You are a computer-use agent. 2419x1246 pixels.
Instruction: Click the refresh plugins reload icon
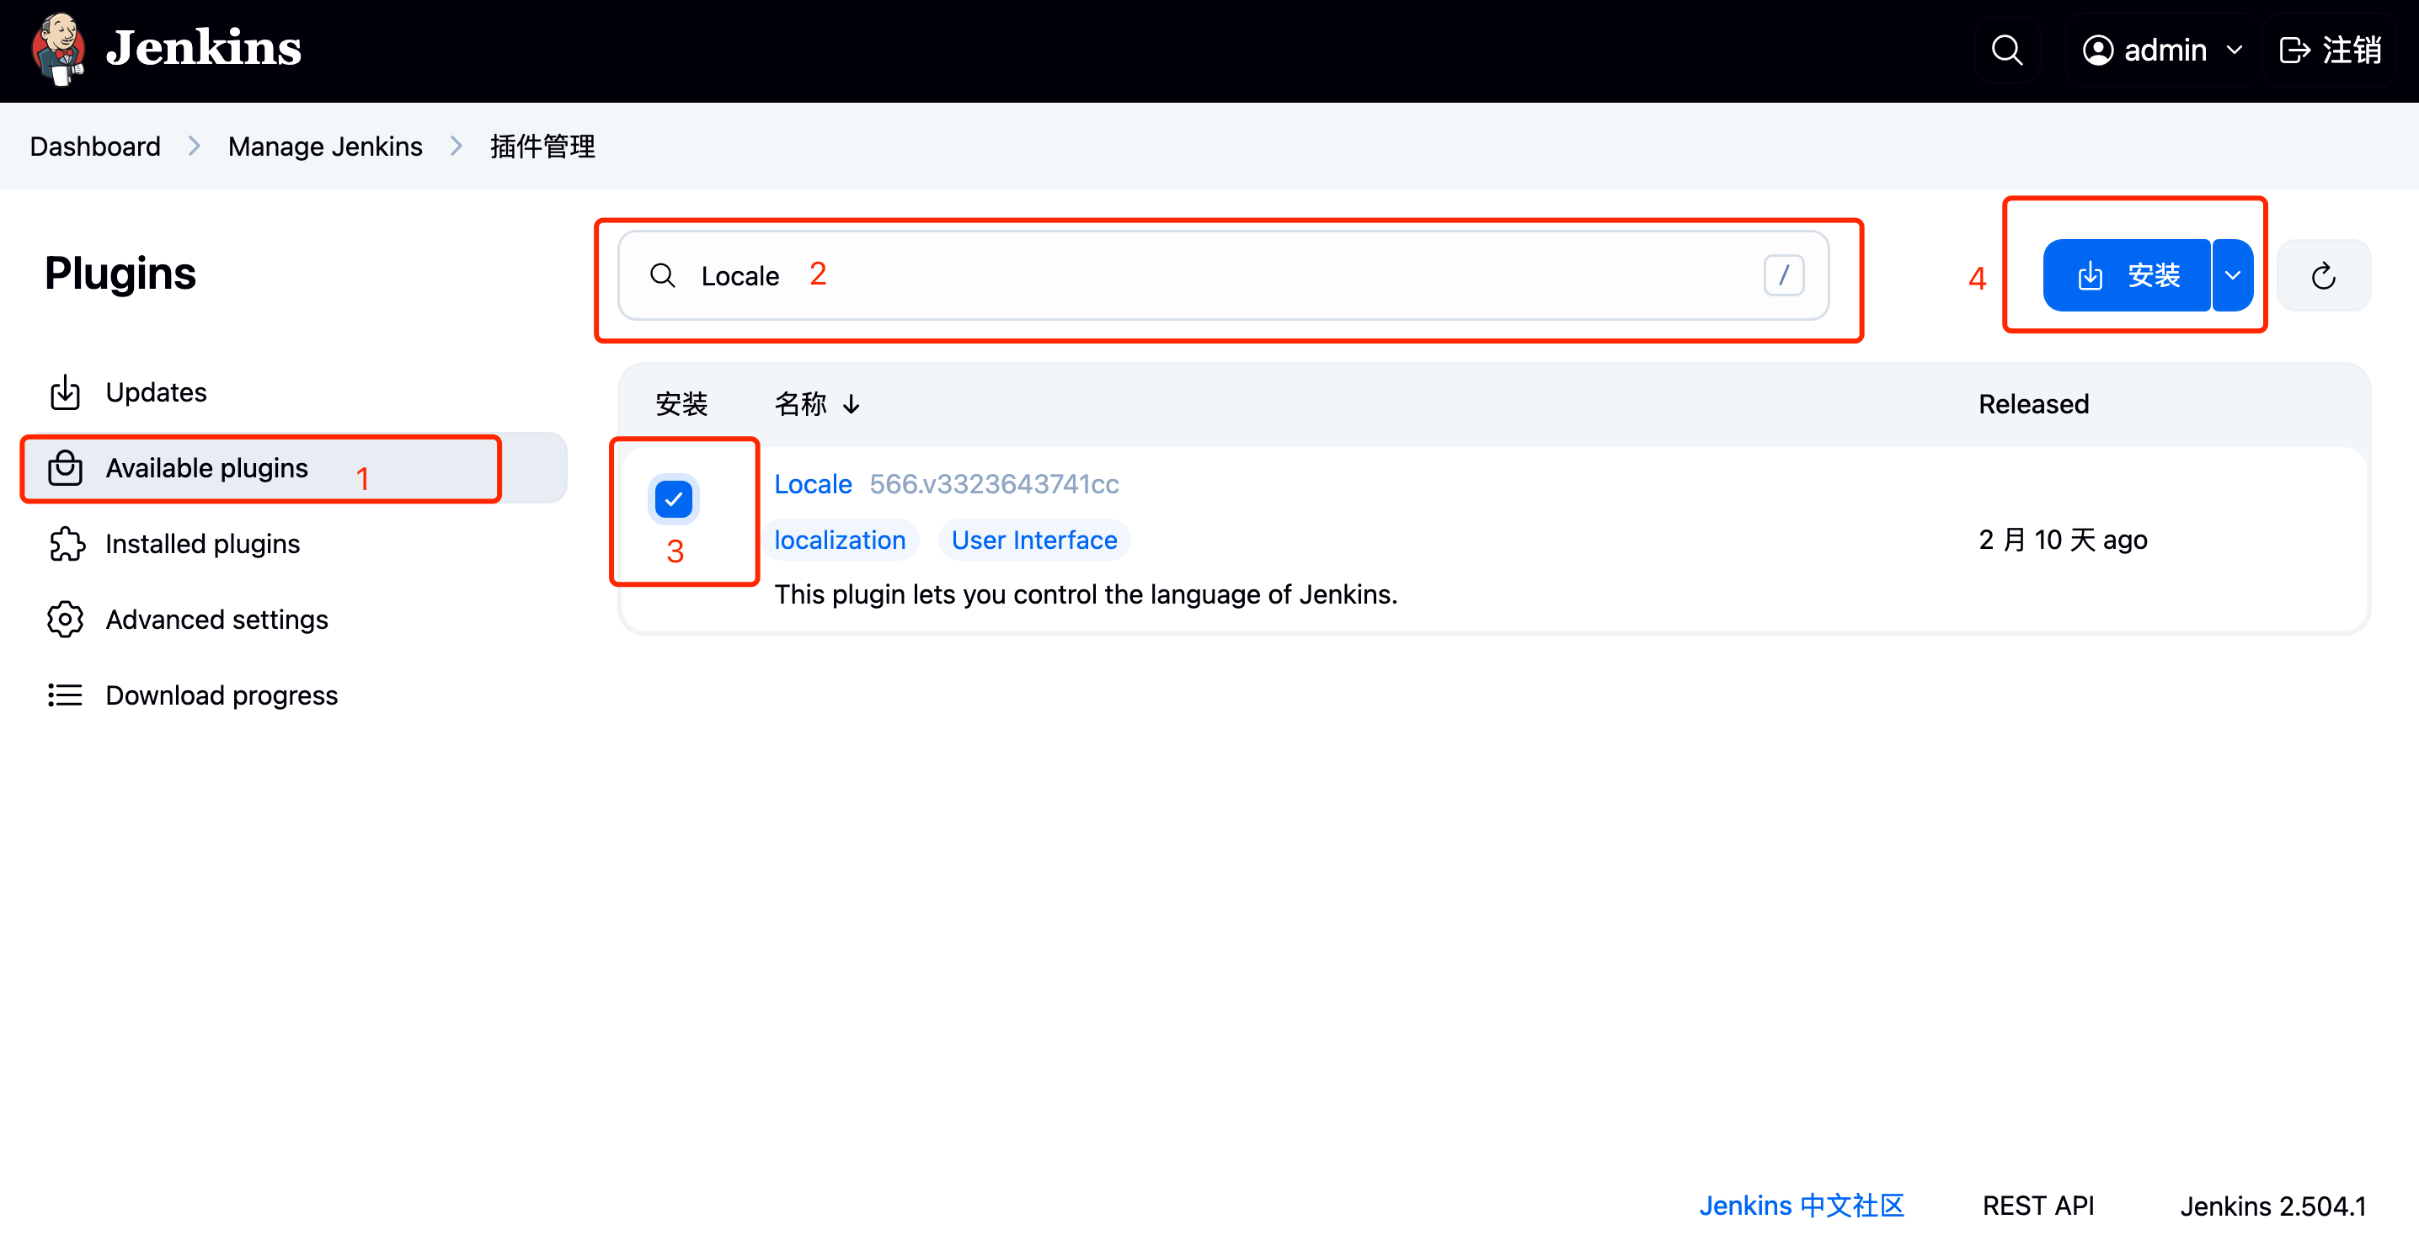[x=2323, y=276]
